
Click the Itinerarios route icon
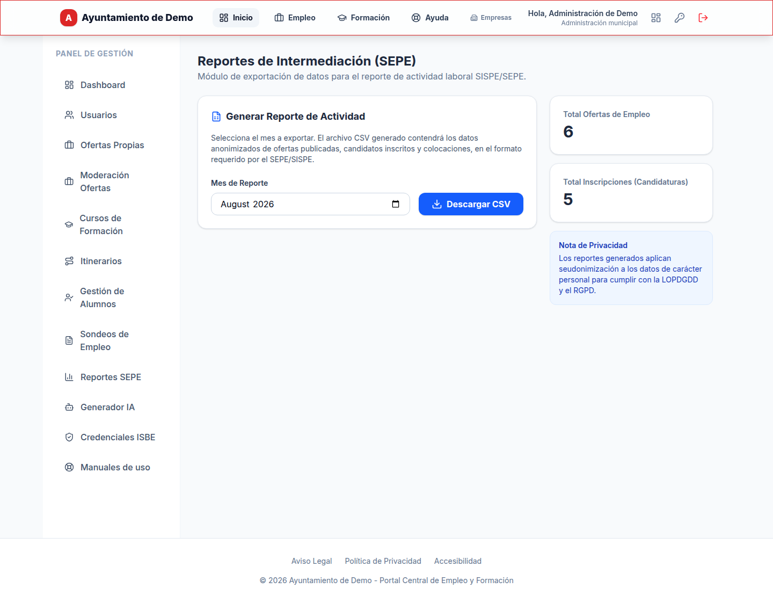[x=69, y=261]
